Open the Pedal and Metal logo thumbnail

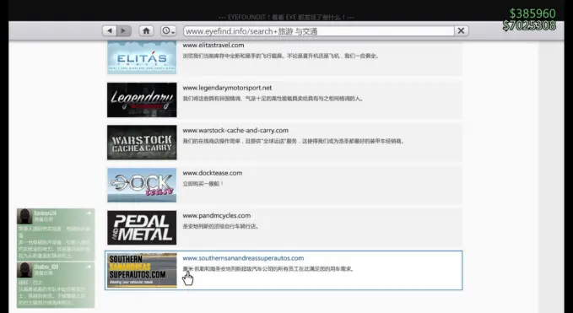(142, 228)
